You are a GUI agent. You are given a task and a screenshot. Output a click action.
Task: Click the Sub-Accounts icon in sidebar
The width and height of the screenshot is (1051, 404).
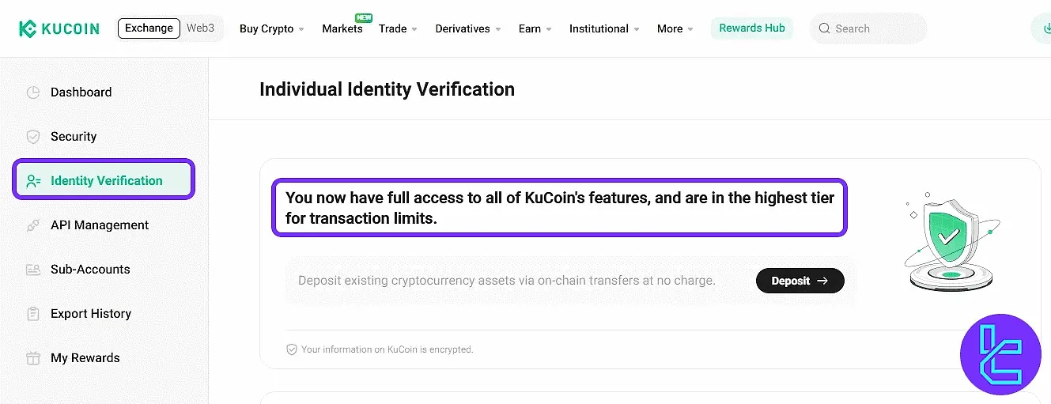pos(33,270)
